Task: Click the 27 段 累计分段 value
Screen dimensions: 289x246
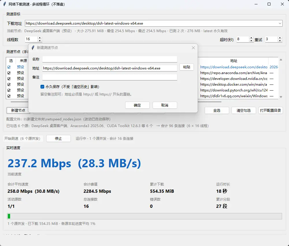Action: [x=222, y=206]
